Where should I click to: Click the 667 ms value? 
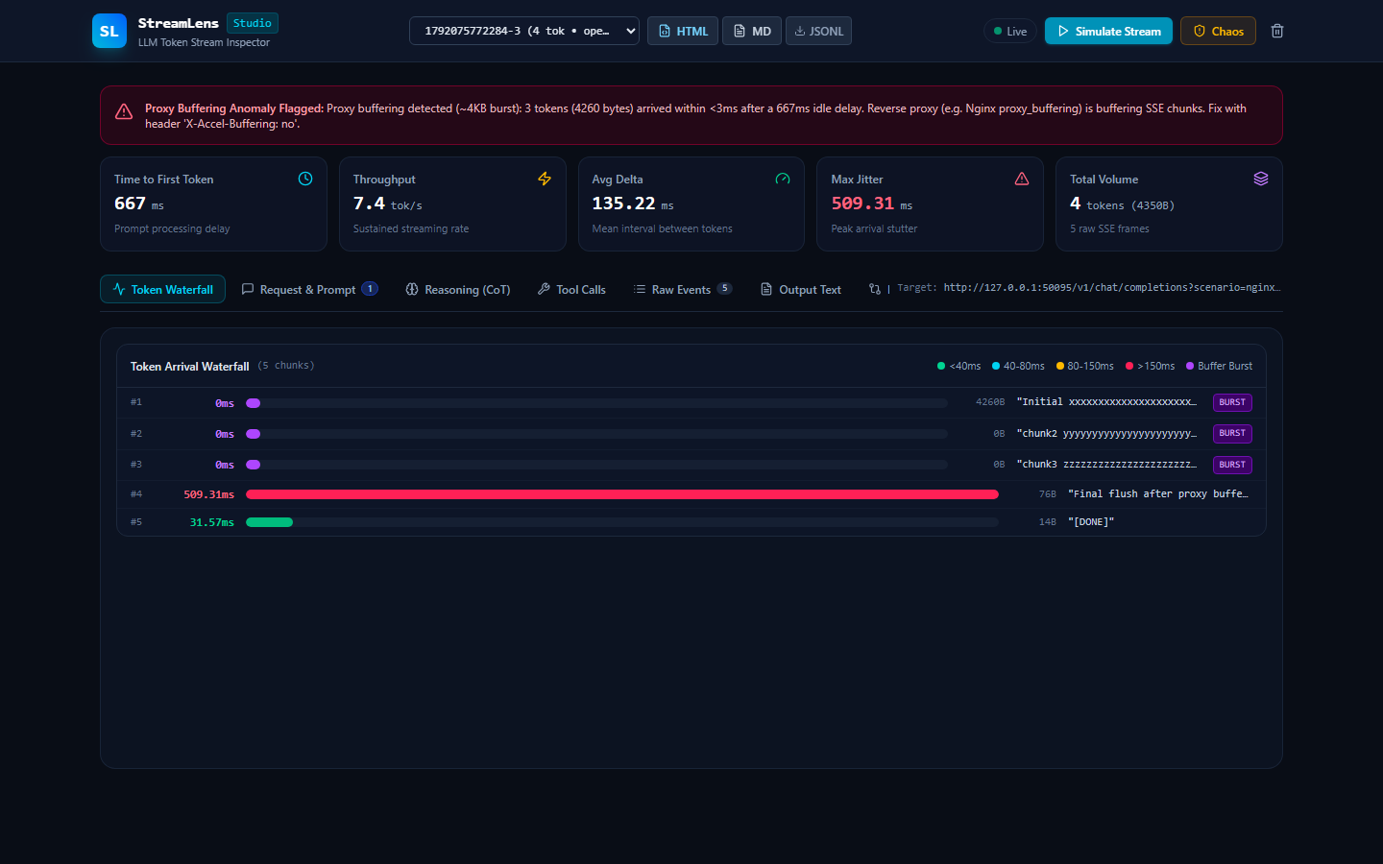pos(139,204)
